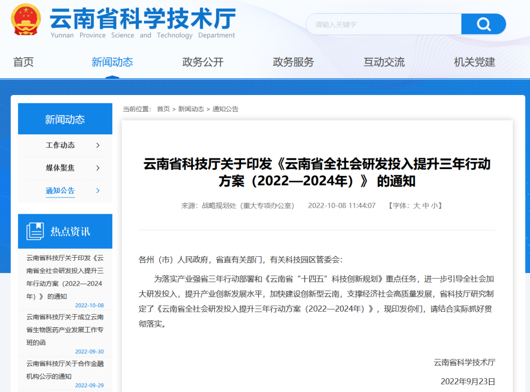Open hot news about 生物医药产业发展工作专班

coord(65,329)
